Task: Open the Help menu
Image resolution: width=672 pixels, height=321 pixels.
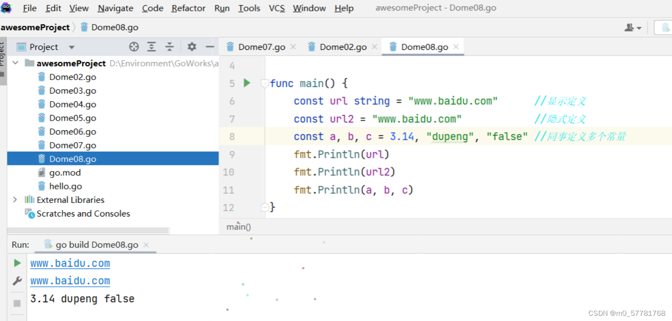Action: (x=344, y=8)
